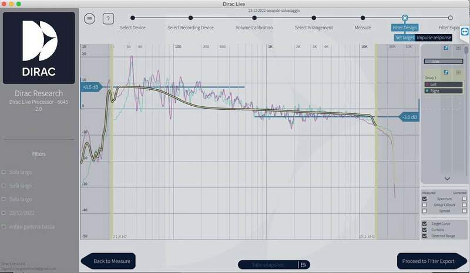Uncheck the Target Curve checkbox
Screen dimensions: 470x273
click(x=425, y=224)
